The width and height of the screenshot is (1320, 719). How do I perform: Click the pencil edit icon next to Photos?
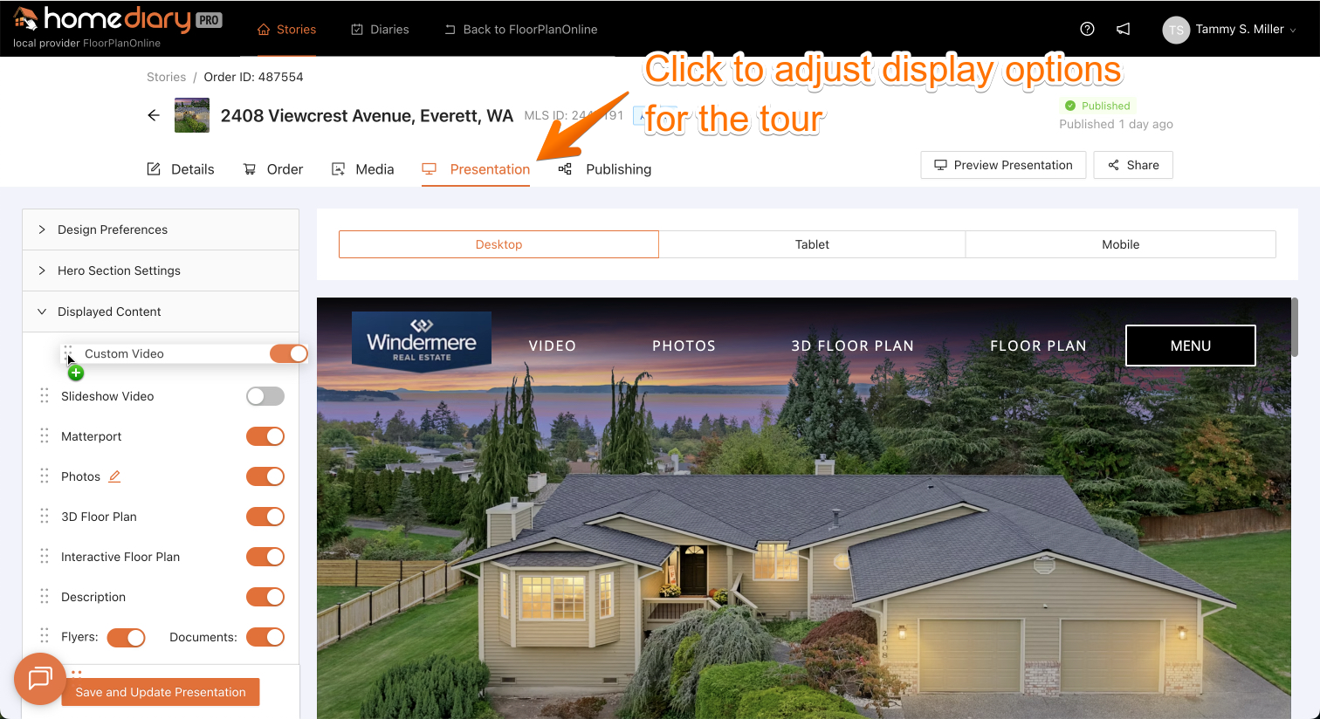click(x=114, y=476)
